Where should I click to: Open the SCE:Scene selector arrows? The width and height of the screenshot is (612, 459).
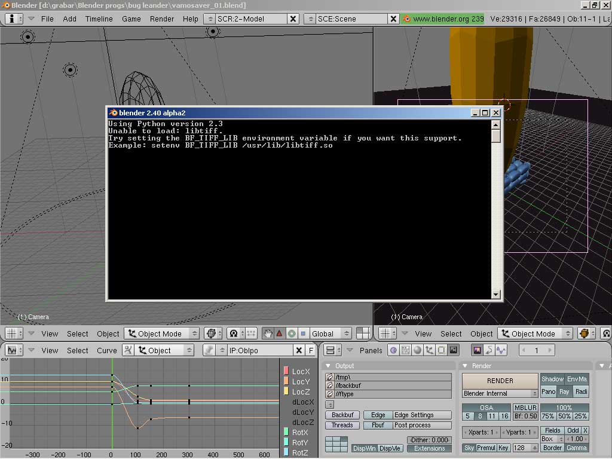tap(310, 19)
